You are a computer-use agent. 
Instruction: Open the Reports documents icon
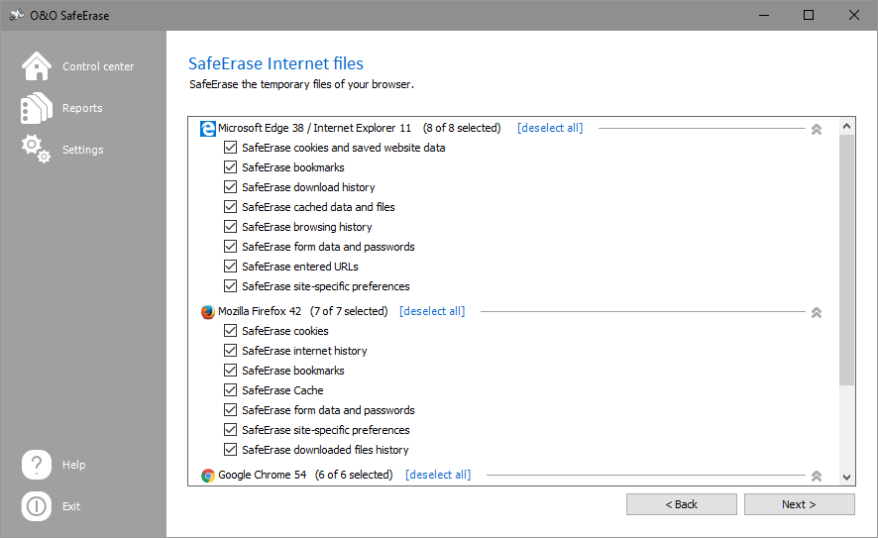click(x=37, y=108)
